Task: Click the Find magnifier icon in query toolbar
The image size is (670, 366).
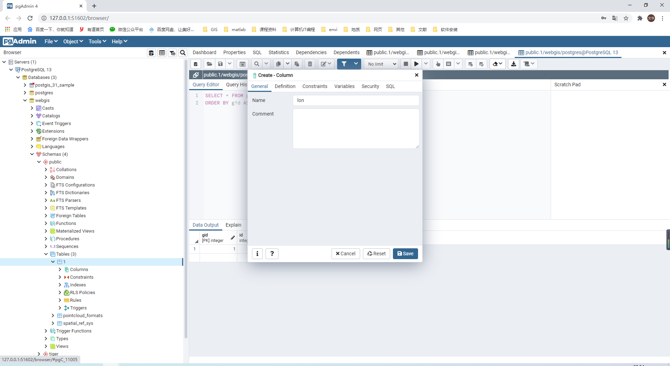Action: [256, 64]
